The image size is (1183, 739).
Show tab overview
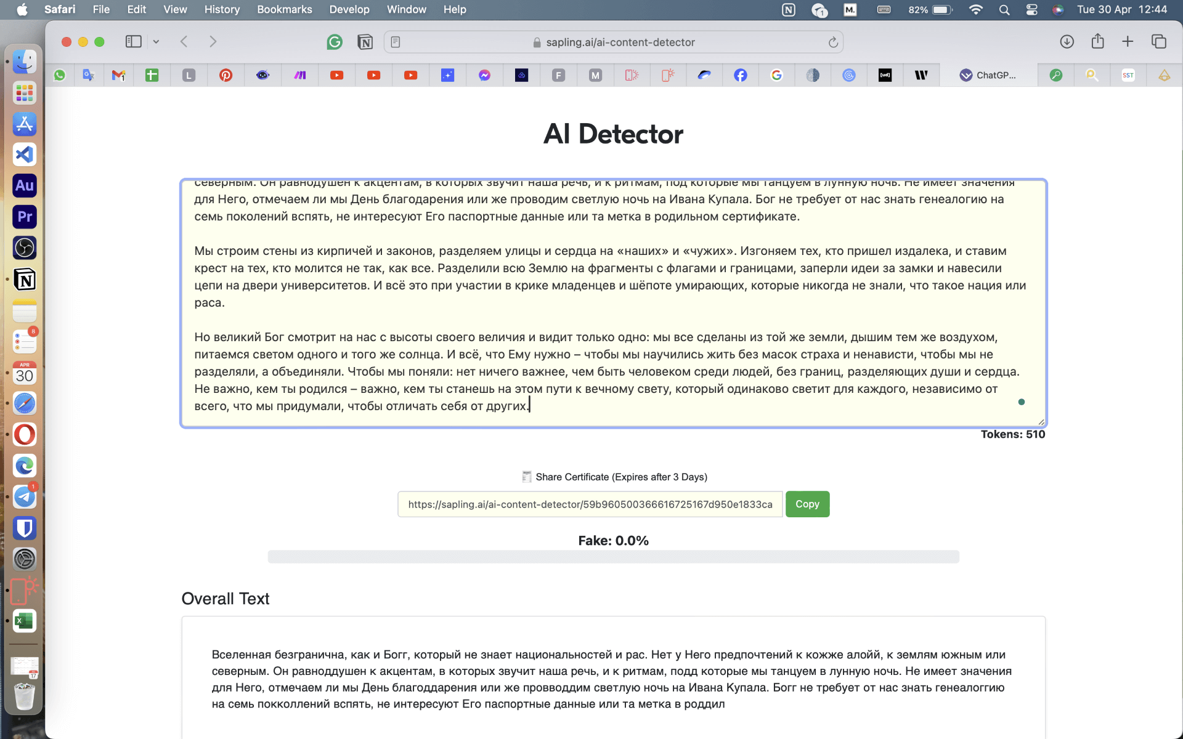coord(1158,41)
